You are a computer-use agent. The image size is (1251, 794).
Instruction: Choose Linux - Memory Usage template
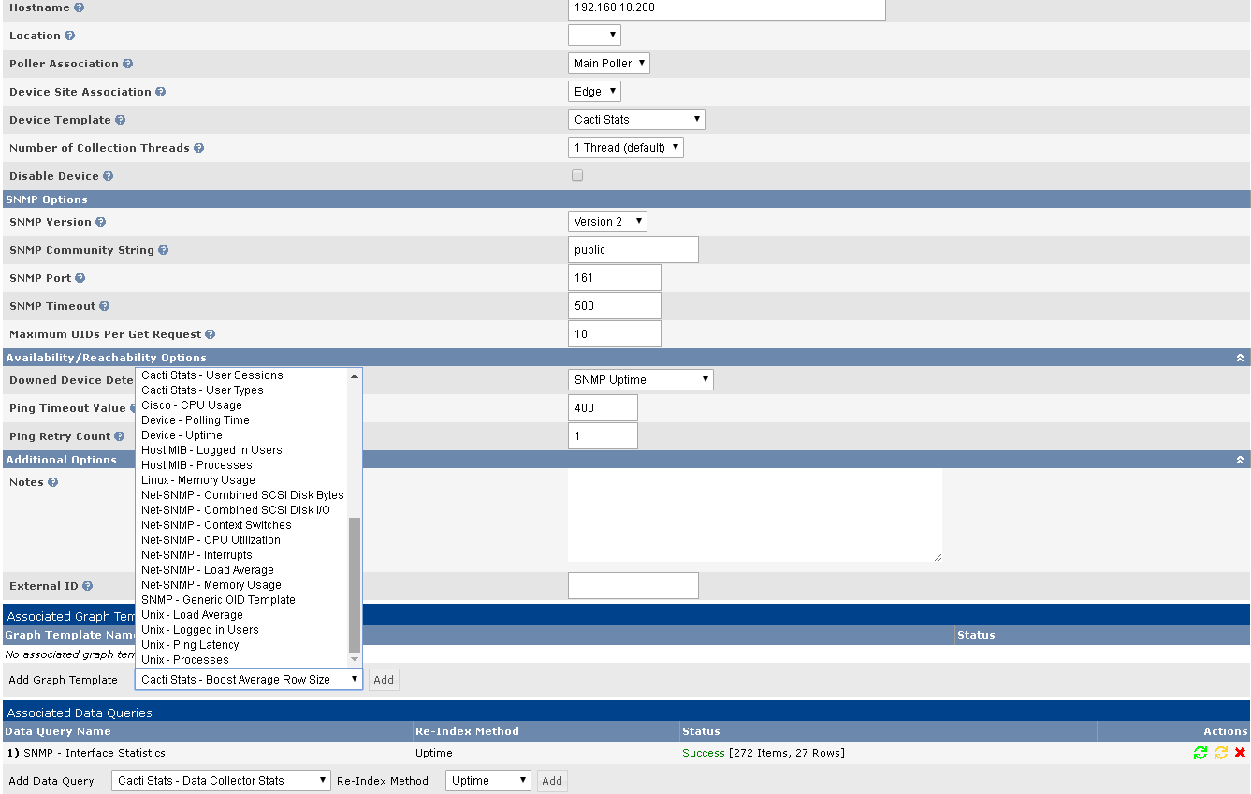coord(241,480)
